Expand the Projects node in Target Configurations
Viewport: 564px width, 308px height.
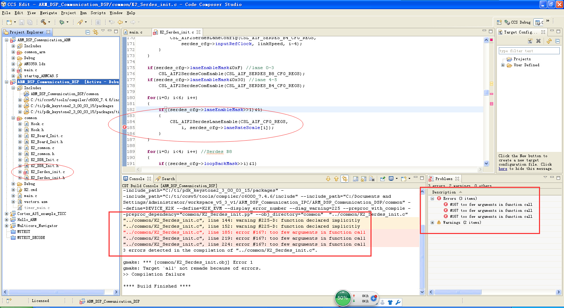519,59
